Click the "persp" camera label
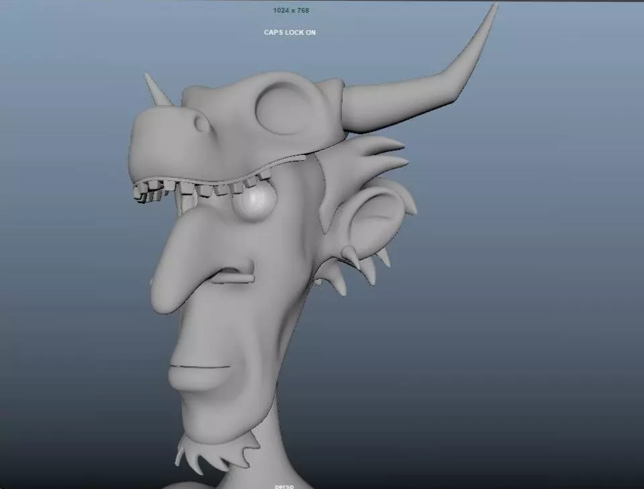Image resolution: width=644 pixels, height=489 pixels. [x=284, y=486]
